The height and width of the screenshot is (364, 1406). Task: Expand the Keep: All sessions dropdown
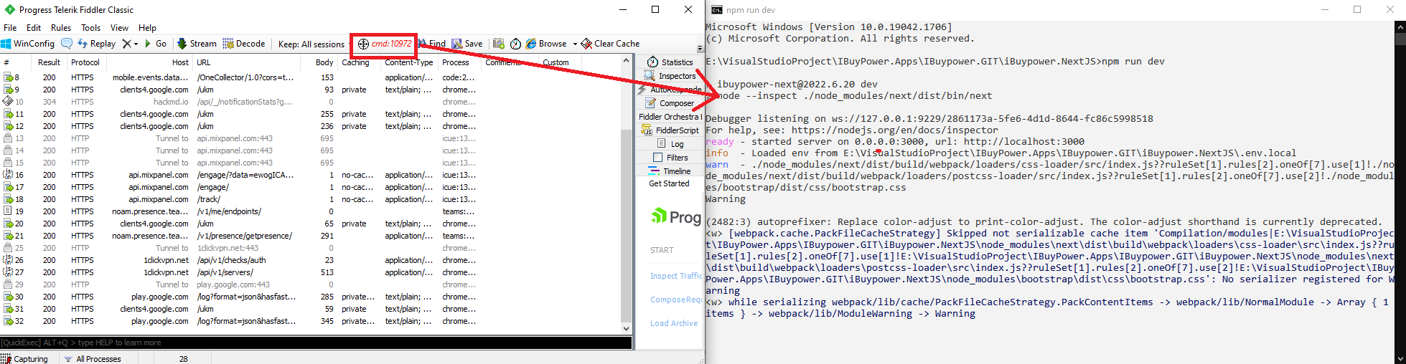pyautogui.click(x=311, y=44)
